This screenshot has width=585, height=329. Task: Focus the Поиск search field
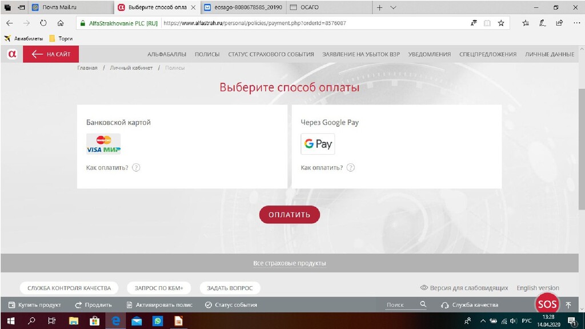(401, 305)
